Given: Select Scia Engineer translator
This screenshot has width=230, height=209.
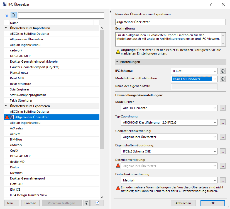Looking at the screenshot, I should tap(52, 89).
